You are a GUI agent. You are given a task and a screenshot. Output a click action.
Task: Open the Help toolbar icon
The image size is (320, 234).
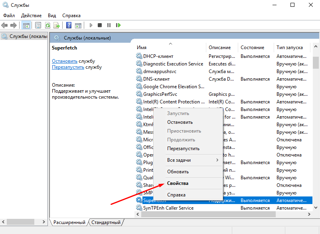coord(69,25)
